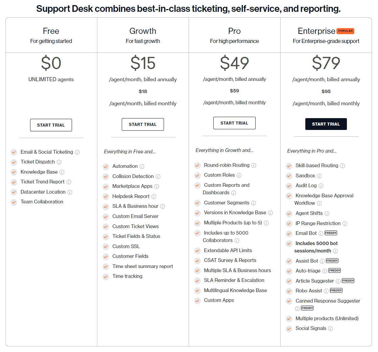Click checkmark next to Custom SSL

click(x=105, y=247)
